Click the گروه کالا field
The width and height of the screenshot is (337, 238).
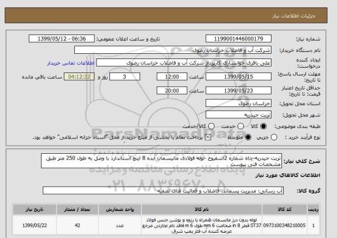point(163,191)
